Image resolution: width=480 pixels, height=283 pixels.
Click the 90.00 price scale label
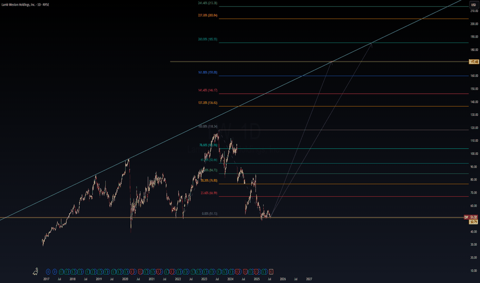pos(475,167)
